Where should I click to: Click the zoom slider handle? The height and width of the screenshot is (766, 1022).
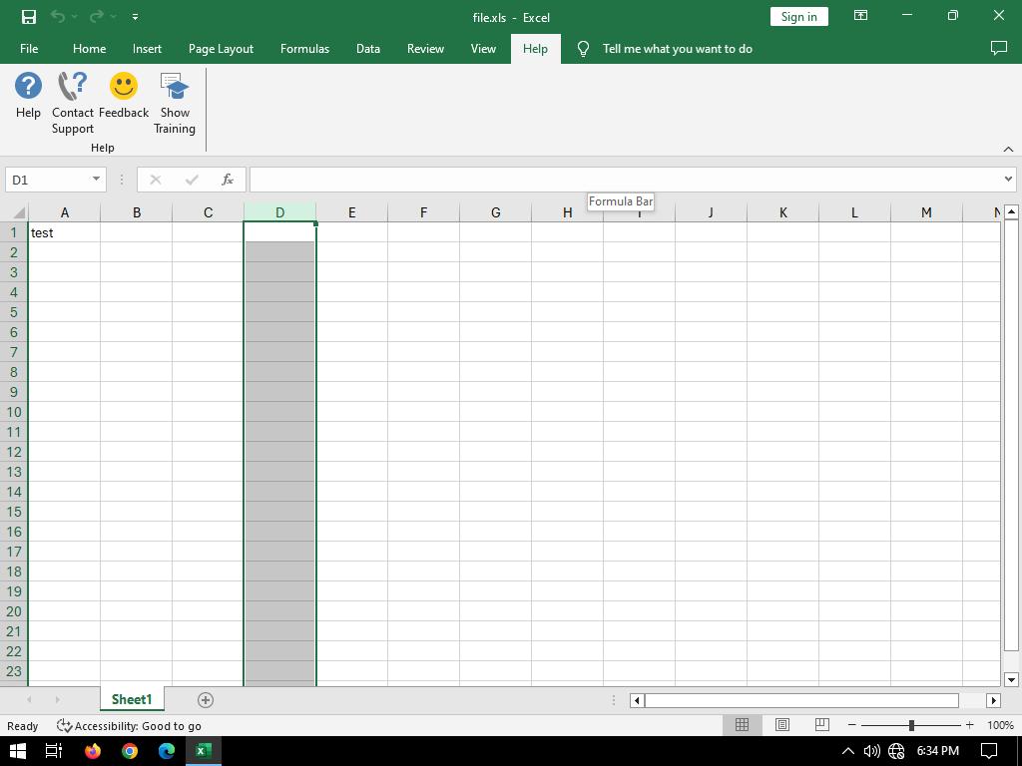tap(911, 725)
